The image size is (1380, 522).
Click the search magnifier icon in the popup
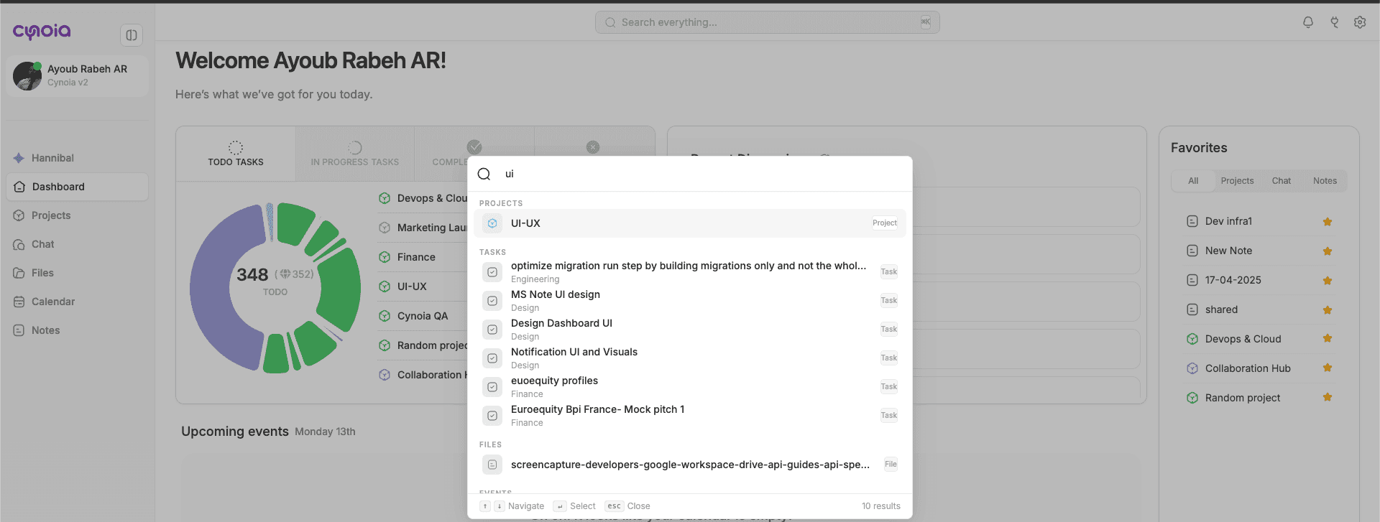[x=484, y=174]
